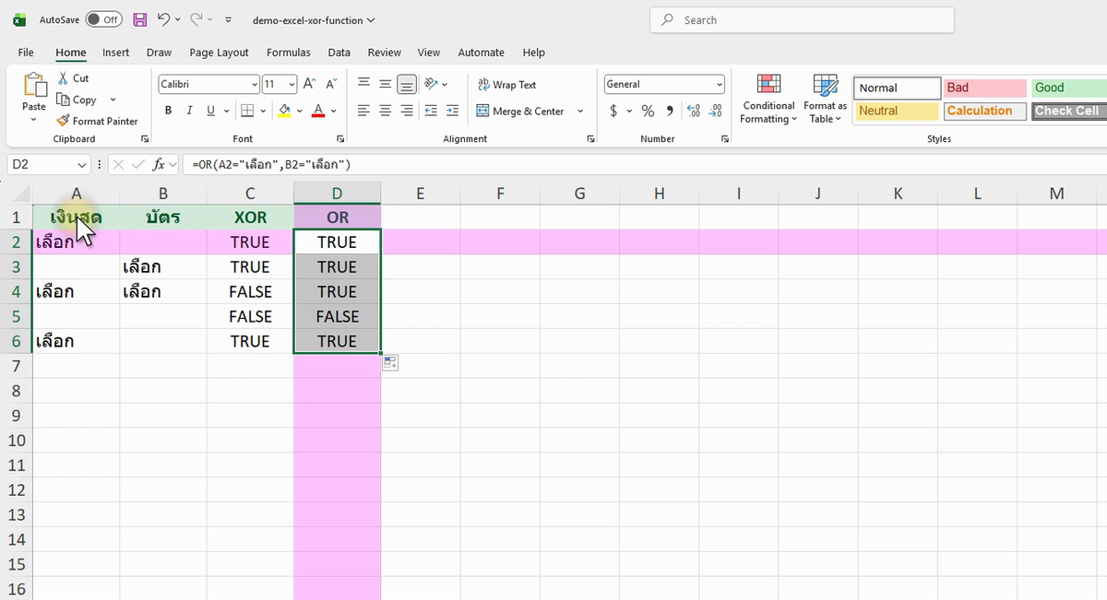Toggle Italic formatting

[x=189, y=111]
